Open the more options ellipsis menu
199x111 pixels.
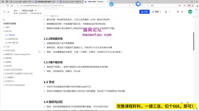click(170, 12)
